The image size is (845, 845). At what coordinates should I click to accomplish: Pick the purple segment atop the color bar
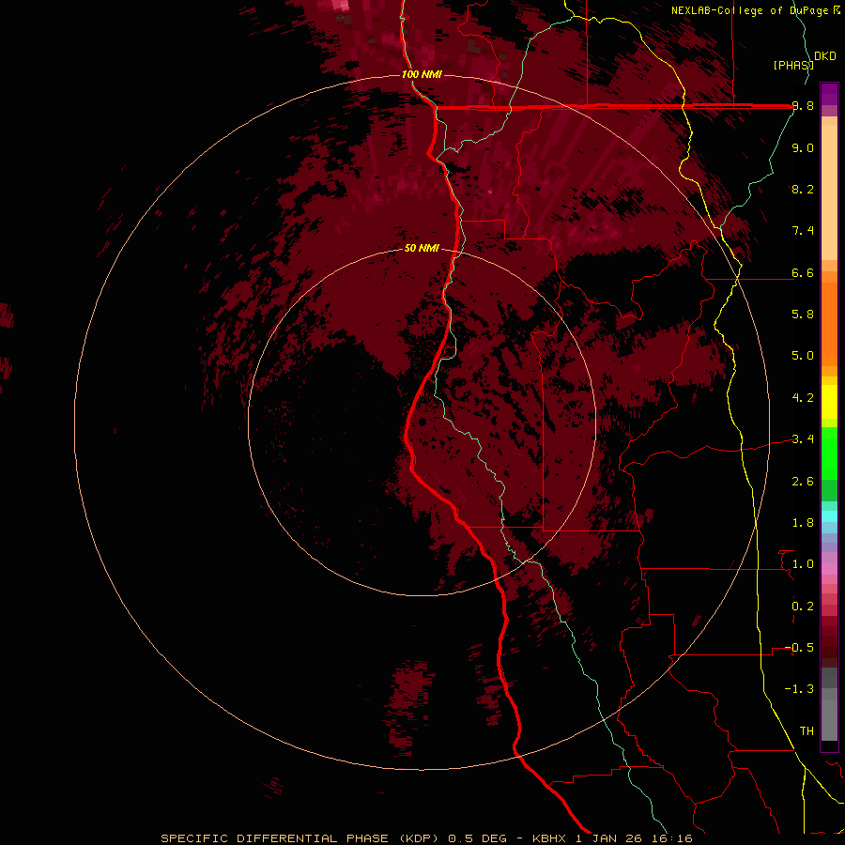point(829,94)
